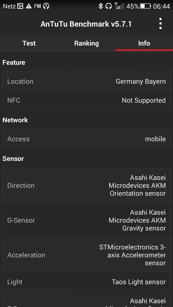
Task: Tap the Light Taos sensor row
Action: tap(86, 281)
